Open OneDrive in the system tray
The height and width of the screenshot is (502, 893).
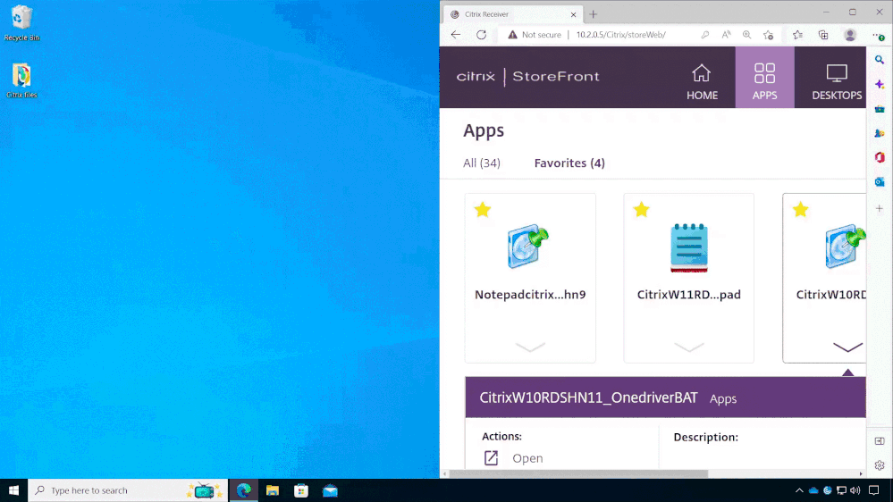pyautogui.click(x=813, y=490)
